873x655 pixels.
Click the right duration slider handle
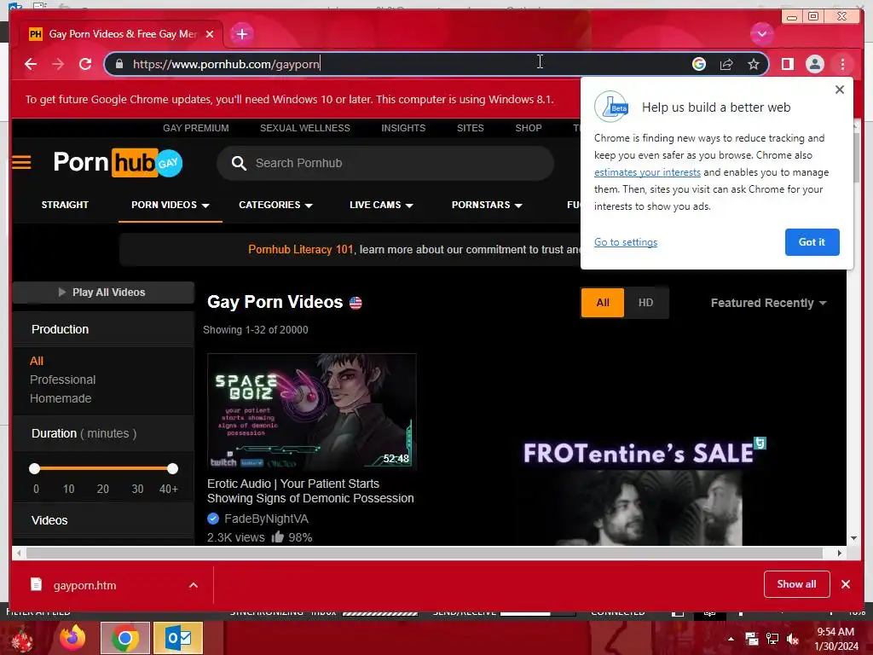pos(172,468)
